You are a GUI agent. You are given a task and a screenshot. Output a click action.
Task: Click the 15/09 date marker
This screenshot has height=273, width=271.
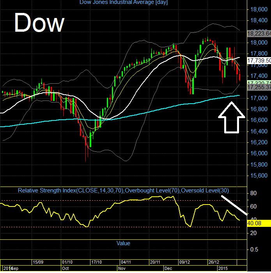[x=38, y=262]
